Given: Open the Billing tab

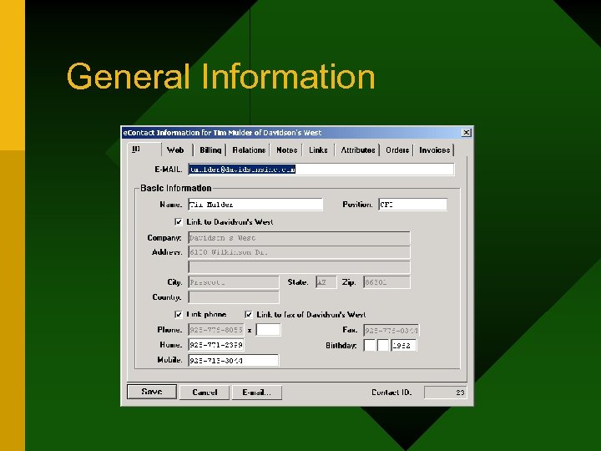Looking at the screenshot, I should 210,150.
